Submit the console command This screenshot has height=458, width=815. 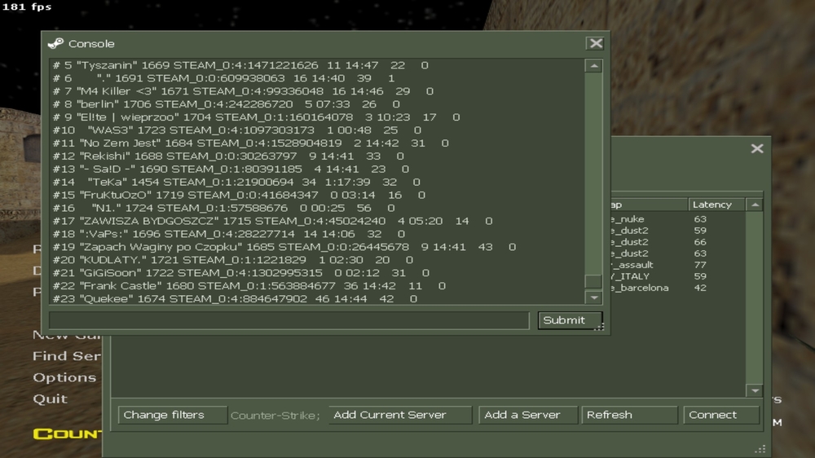click(570, 320)
